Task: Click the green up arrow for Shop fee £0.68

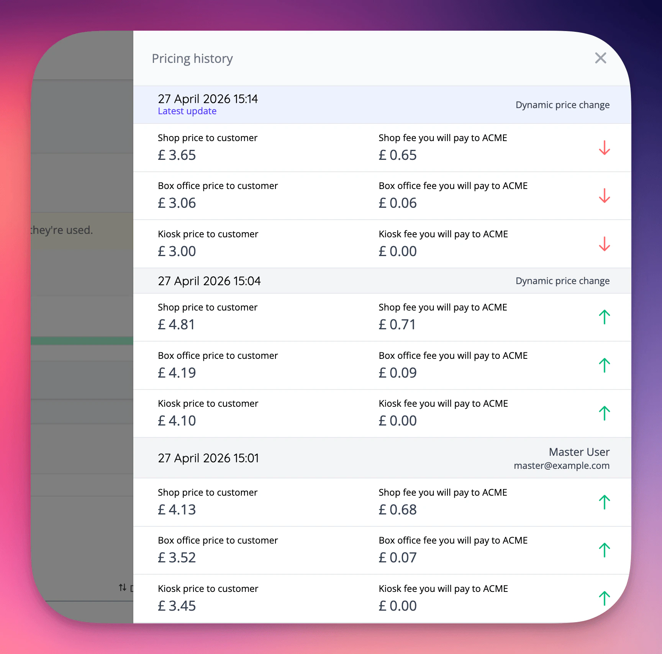Action: 604,502
